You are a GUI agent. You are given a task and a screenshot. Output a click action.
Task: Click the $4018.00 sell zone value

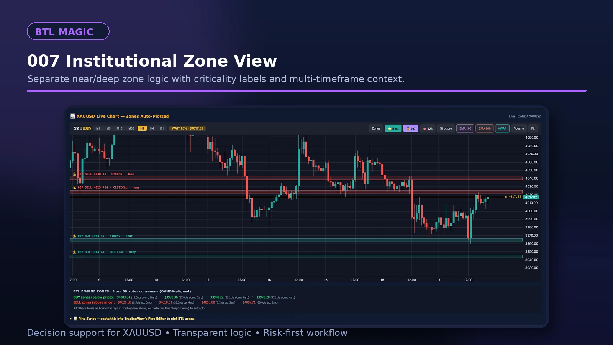[x=208, y=302]
